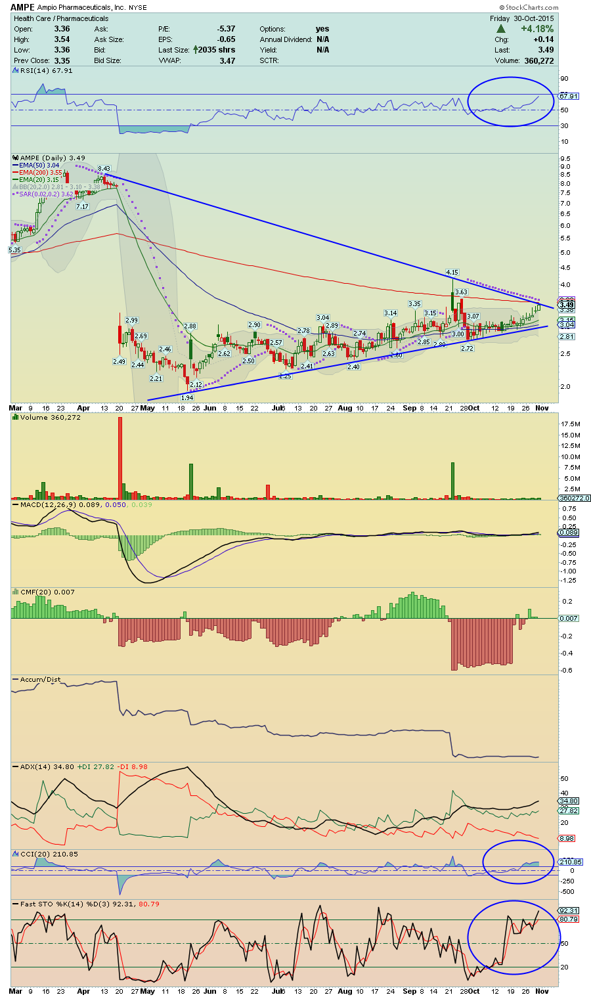The image size is (591, 997).
Task: Click the 8.43 price high annotation
Action: [104, 169]
